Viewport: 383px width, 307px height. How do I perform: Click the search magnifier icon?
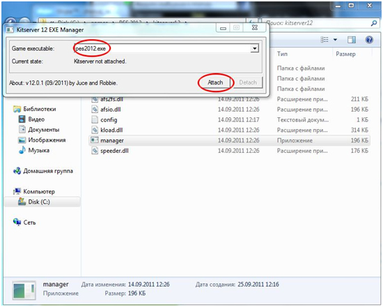coord(374,23)
